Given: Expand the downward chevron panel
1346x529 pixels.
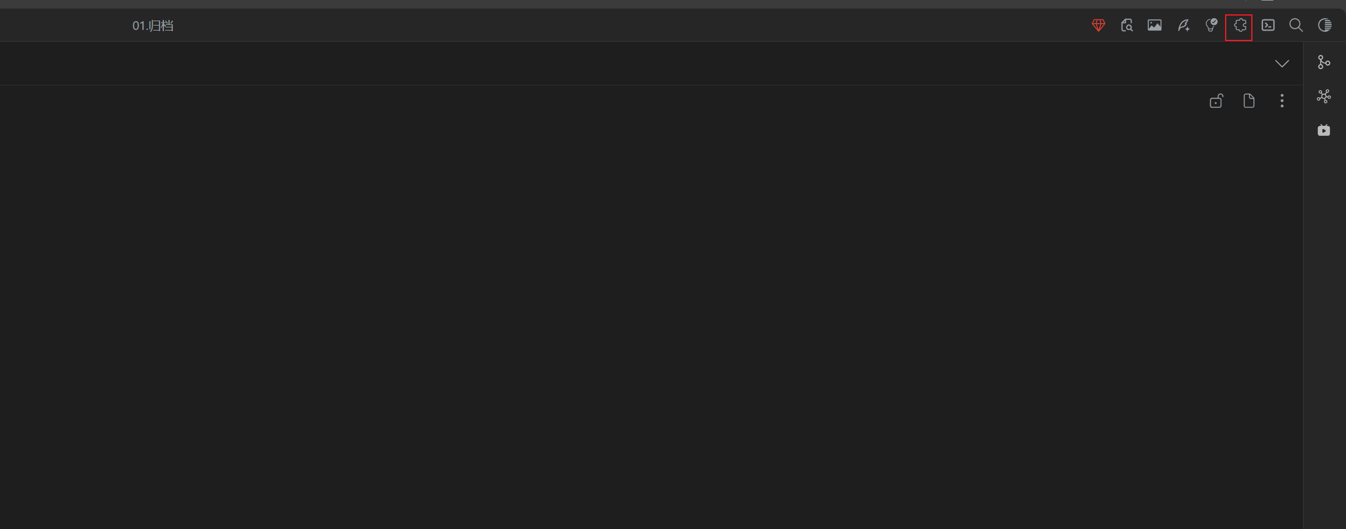Looking at the screenshot, I should 1282,64.
